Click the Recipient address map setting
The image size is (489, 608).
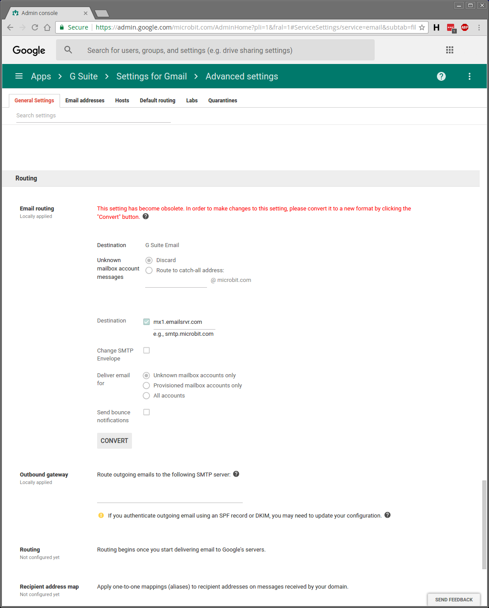click(x=49, y=587)
